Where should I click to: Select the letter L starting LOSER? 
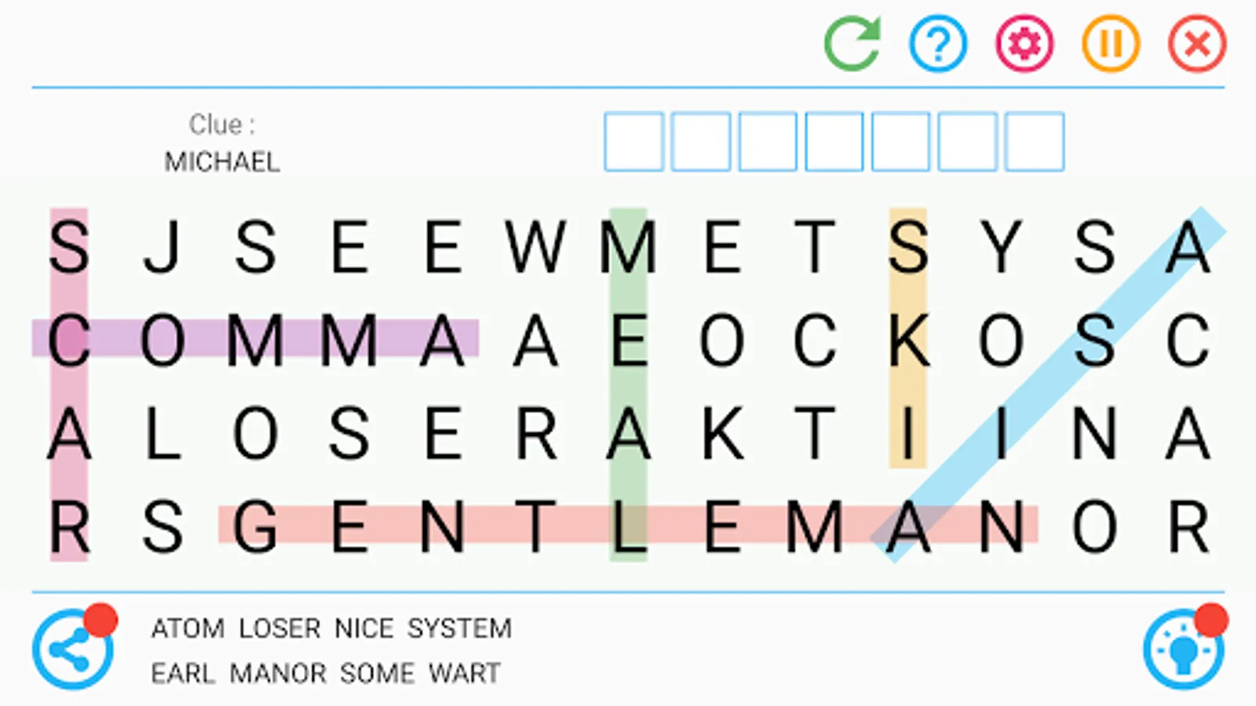click(162, 434)
